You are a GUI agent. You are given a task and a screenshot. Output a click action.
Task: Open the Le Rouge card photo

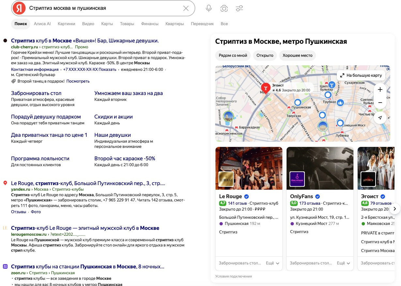click(x=249, y=168)
